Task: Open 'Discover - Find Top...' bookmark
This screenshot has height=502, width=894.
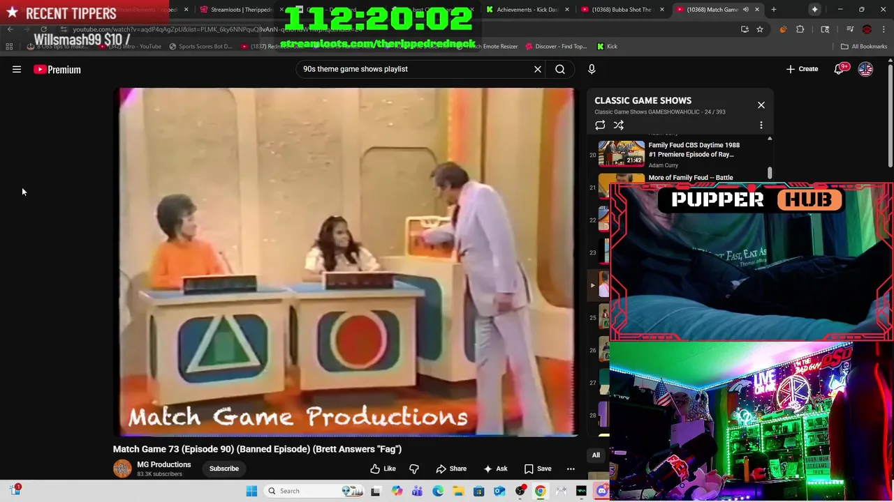Action: [x=556, y=47]
